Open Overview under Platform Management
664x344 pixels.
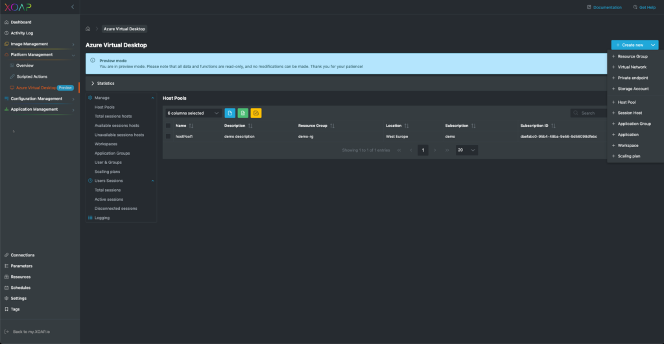[25, 65]
